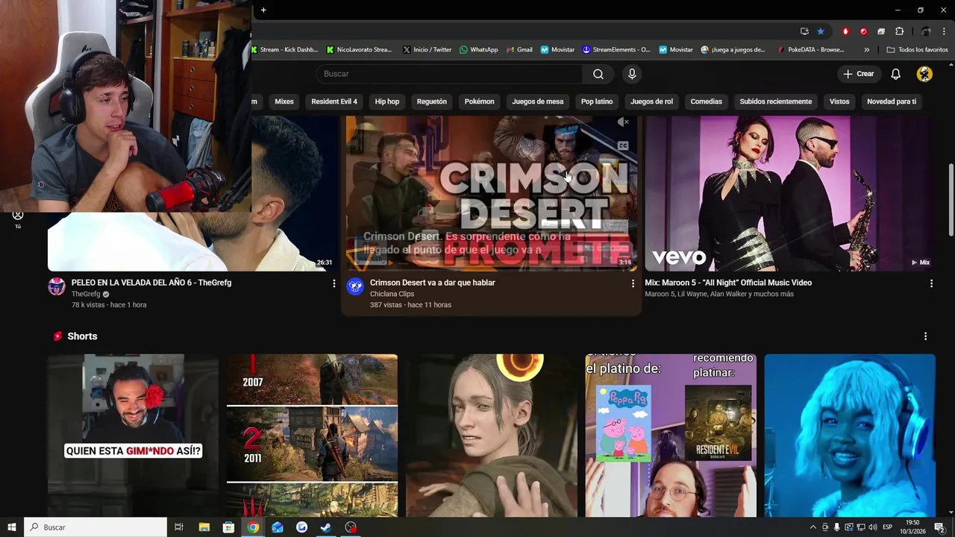The image size is (955, 537).
Task: Open the Stream - Kick Dashboard bookmark
Action: [x=284, y=50]
